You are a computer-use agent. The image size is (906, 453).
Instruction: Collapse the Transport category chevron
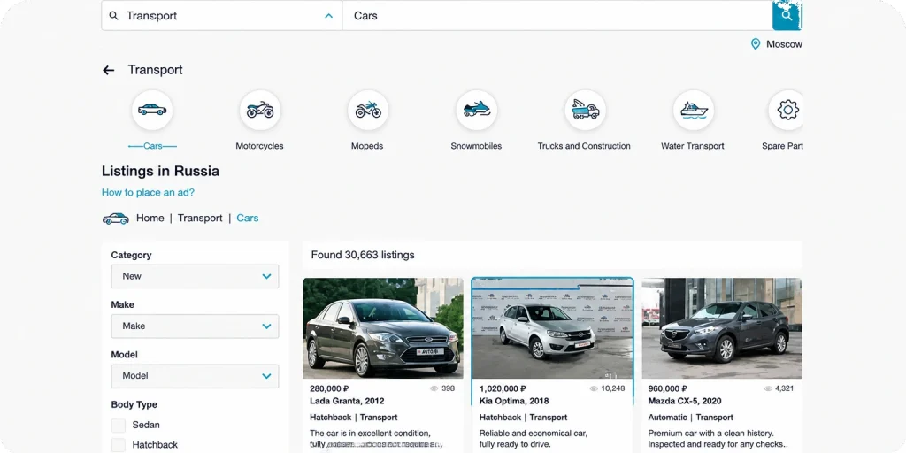tap(329, 16)
